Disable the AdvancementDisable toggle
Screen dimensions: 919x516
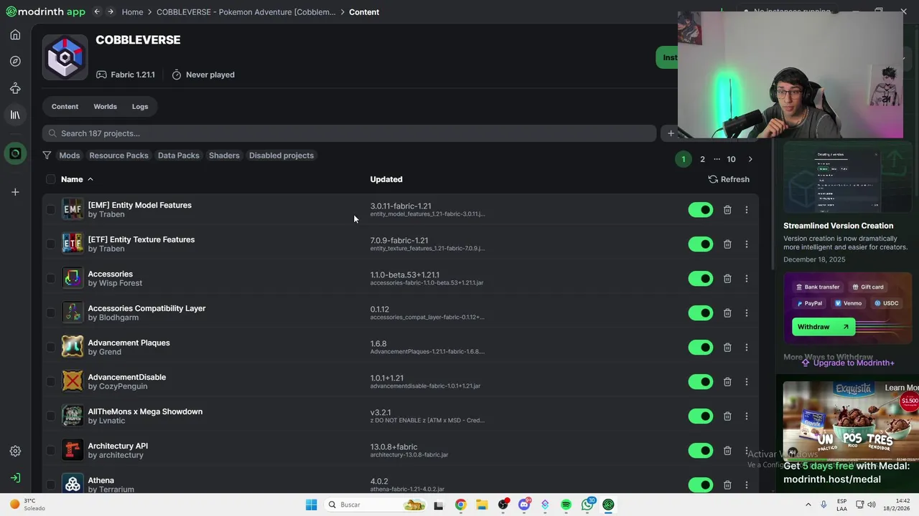701,381
